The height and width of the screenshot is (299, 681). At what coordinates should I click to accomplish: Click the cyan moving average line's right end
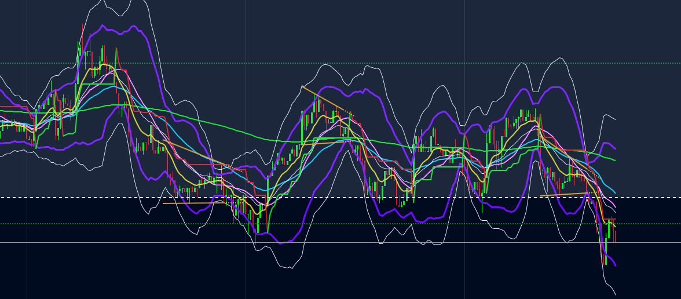614,192
